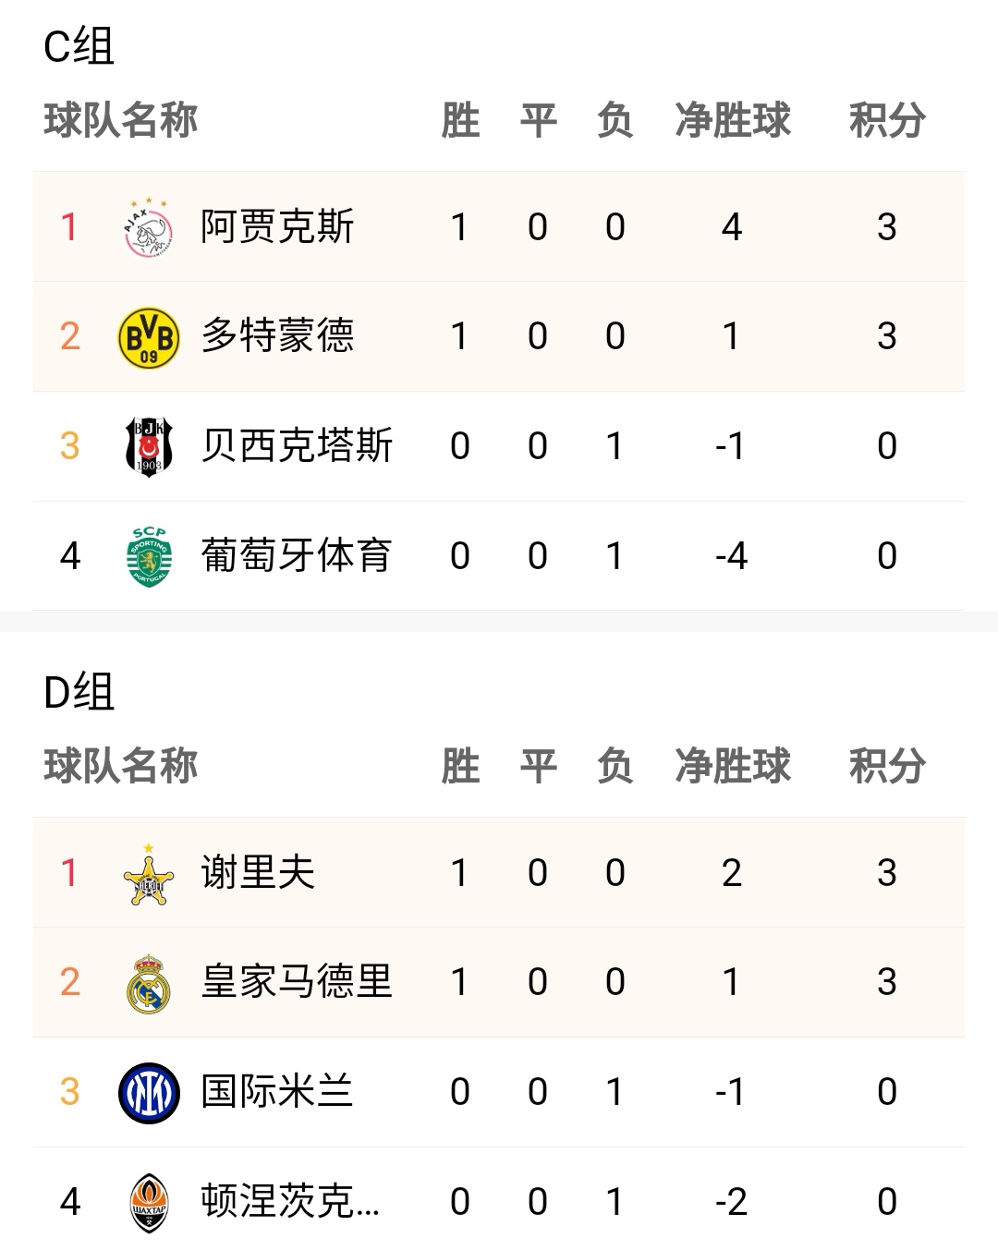This screenshot has width=998, height=1250.
Task: Open team page for 皇家马德里
Action: click(x=297, y=982)
